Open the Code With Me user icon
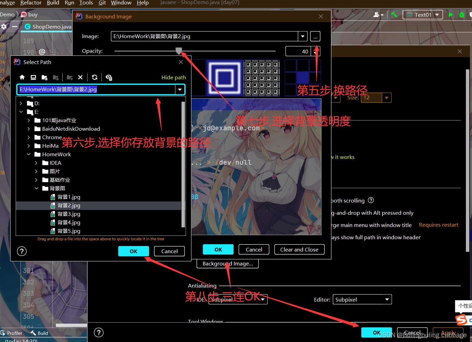This screenshot has width=472, height=342. (x=378, y=15)
